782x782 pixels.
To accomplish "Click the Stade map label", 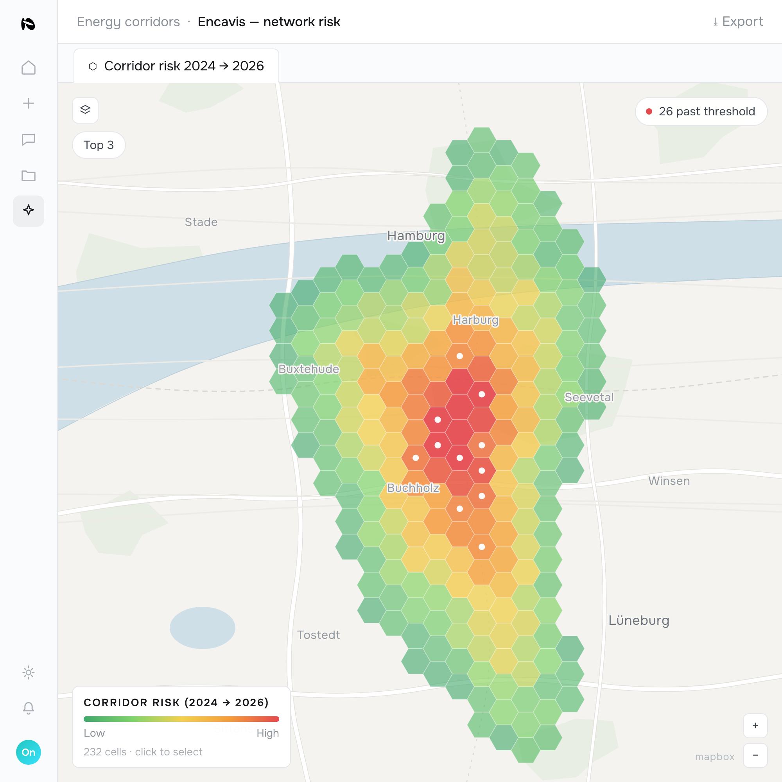I will 201,222.
